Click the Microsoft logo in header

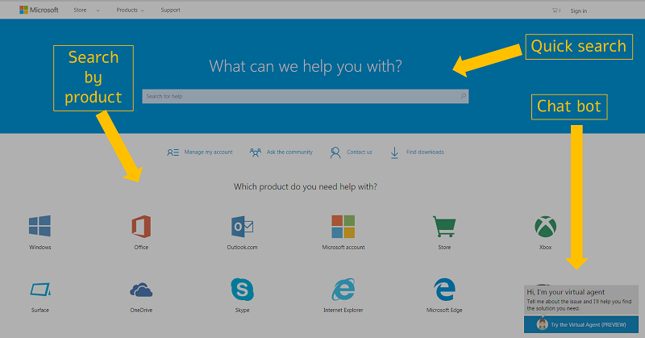(39, 10)
